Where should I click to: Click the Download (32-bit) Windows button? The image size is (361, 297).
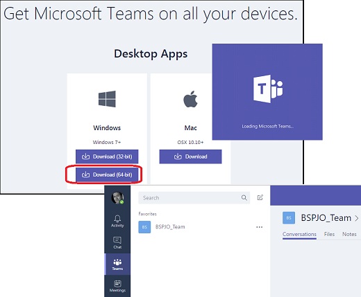[x=107, y=156]
